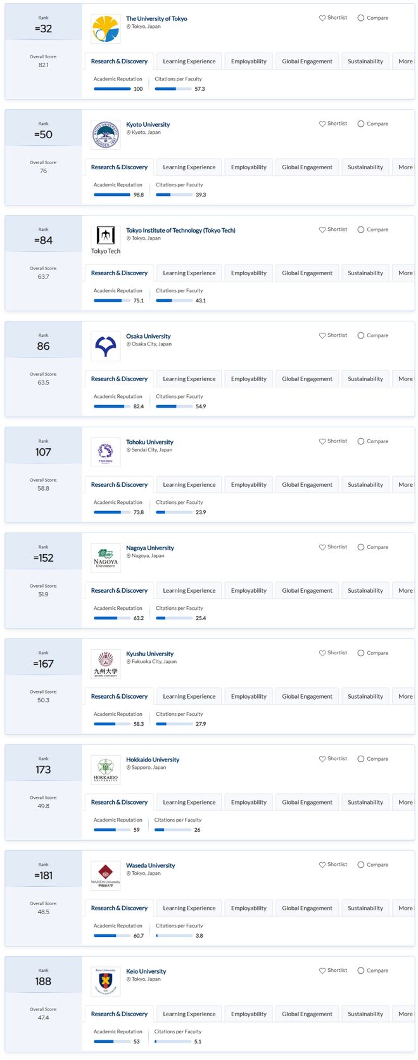This screenshot has height=1060, width=418.
Task: Expand More options on Waseda University card
Action: pyautogui.click(x=405, y=908)
